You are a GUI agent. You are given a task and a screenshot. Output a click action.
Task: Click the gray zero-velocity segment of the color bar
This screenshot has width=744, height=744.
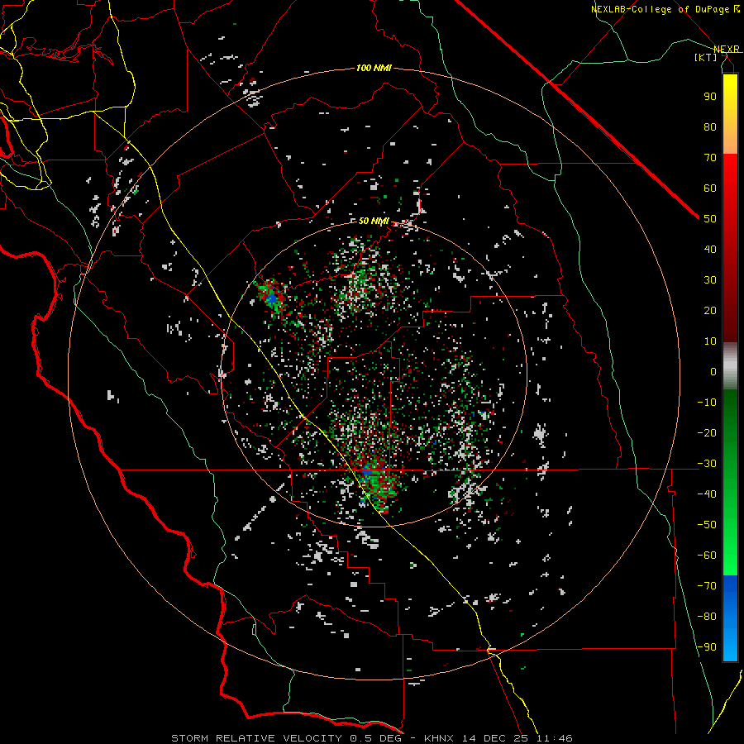coord(730,366)
